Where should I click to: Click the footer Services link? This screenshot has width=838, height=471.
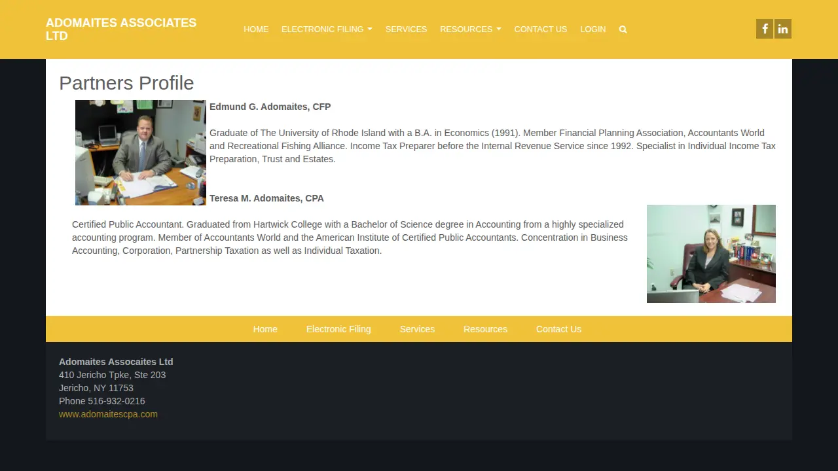coord(417,329)
